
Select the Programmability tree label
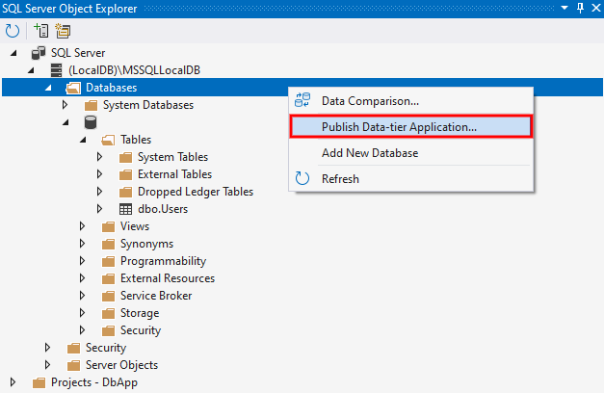(x=164, y=261)
